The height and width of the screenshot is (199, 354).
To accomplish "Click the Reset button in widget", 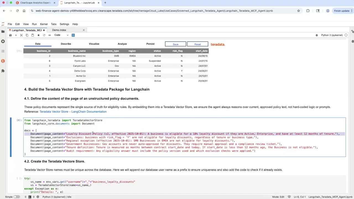I will pyautogui.click(x=197, y=44).
